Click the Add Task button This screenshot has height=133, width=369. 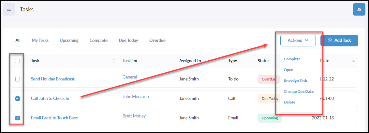pos(339,41)
